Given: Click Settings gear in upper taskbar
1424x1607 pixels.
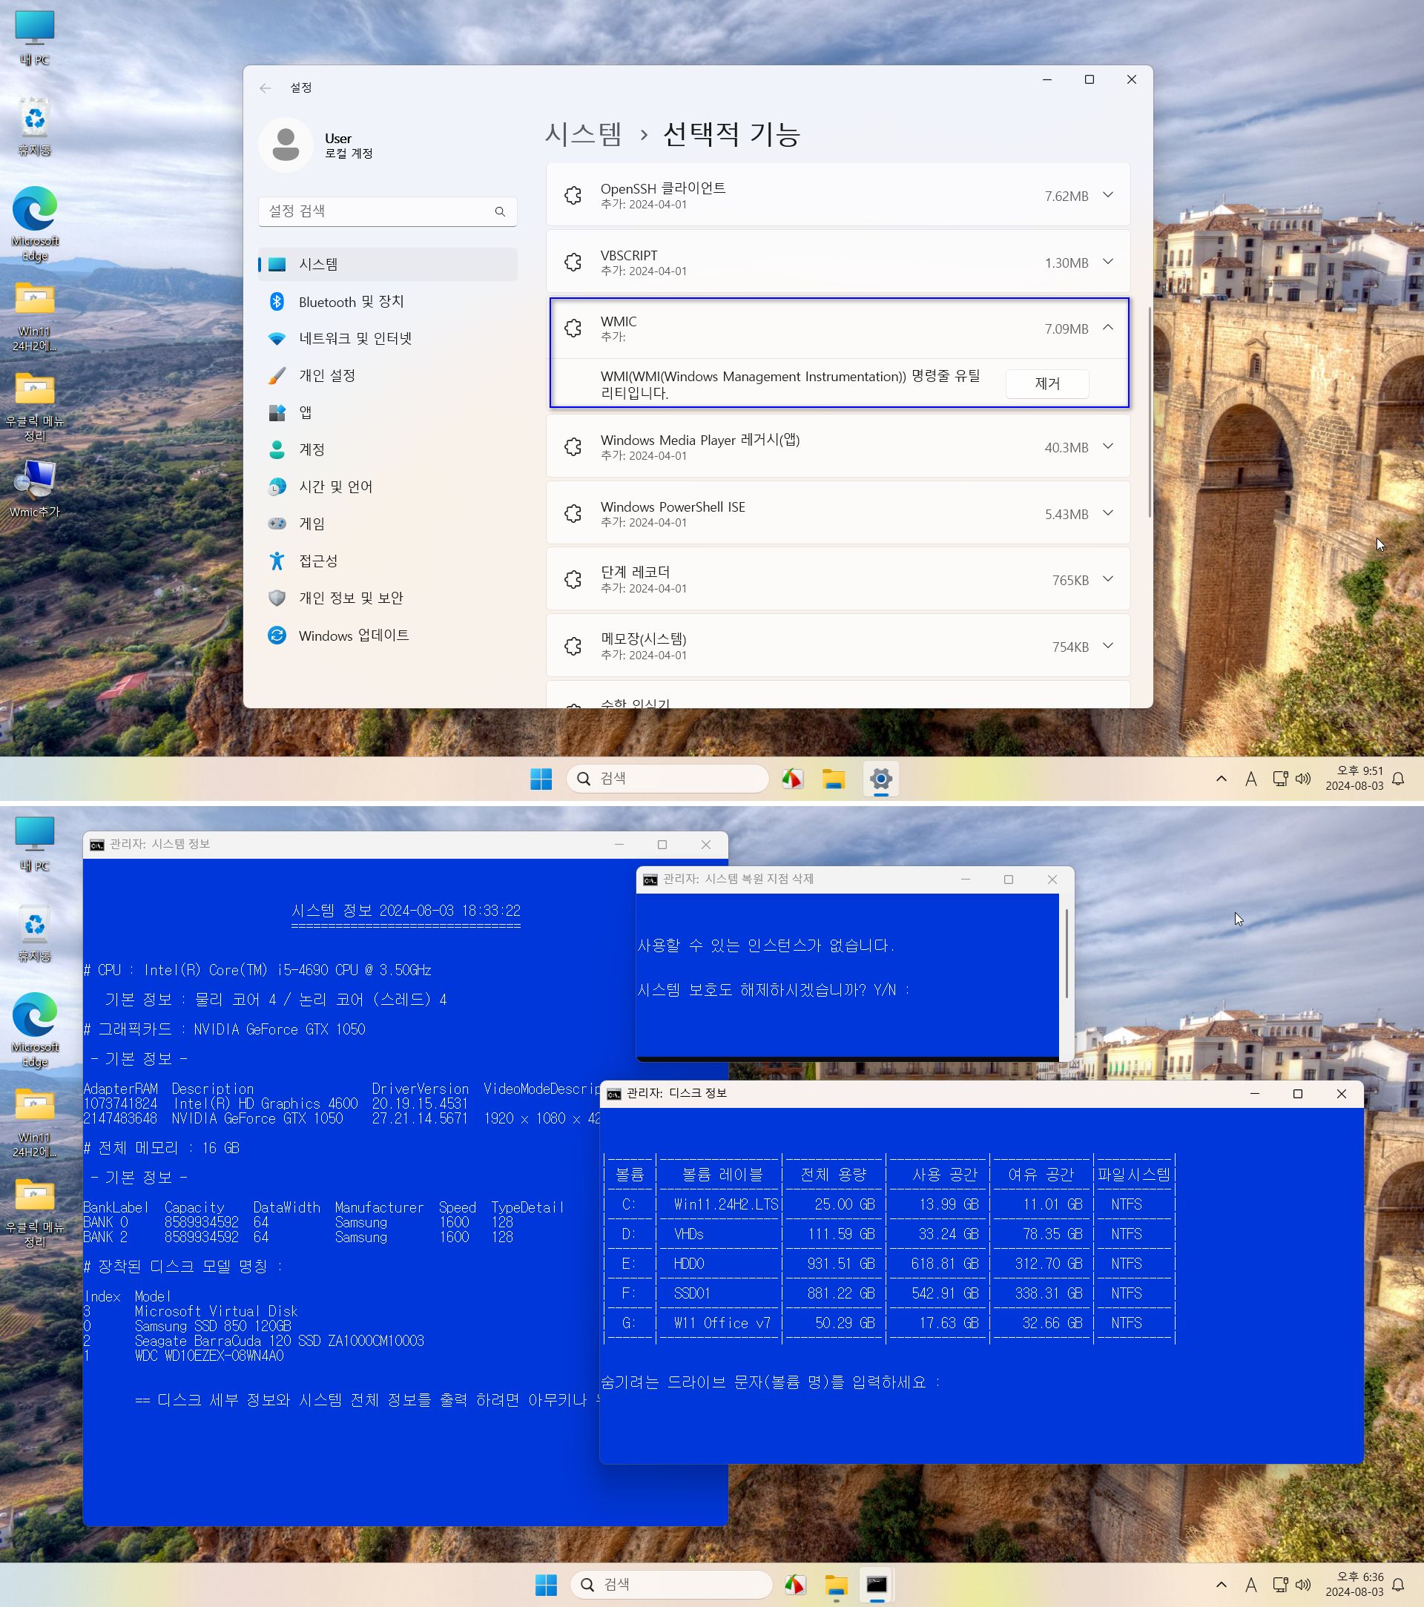Looking at the screenshot, I should coord(880,779).
